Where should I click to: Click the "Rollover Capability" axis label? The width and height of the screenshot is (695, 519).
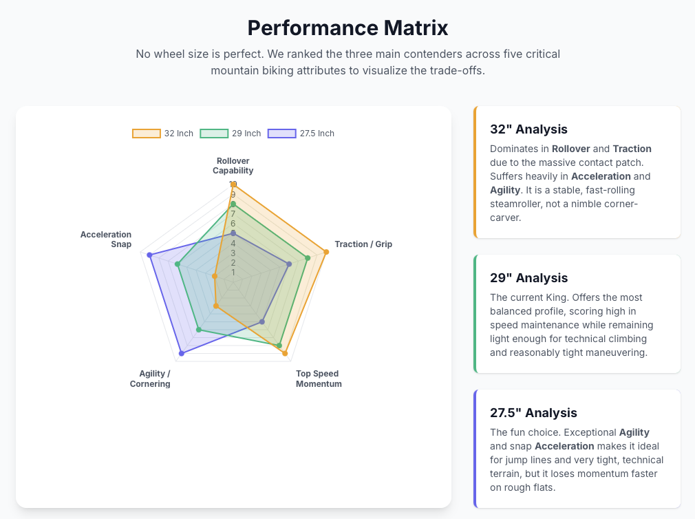[233, 166]
